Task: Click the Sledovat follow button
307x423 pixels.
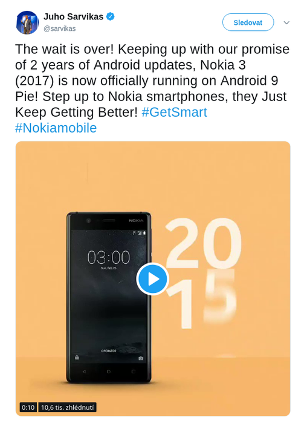Action: pyautogui.click(x=248, y=22)
